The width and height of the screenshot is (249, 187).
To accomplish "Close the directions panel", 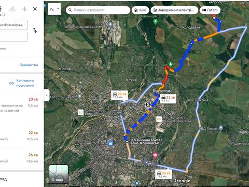I will 35,9.
